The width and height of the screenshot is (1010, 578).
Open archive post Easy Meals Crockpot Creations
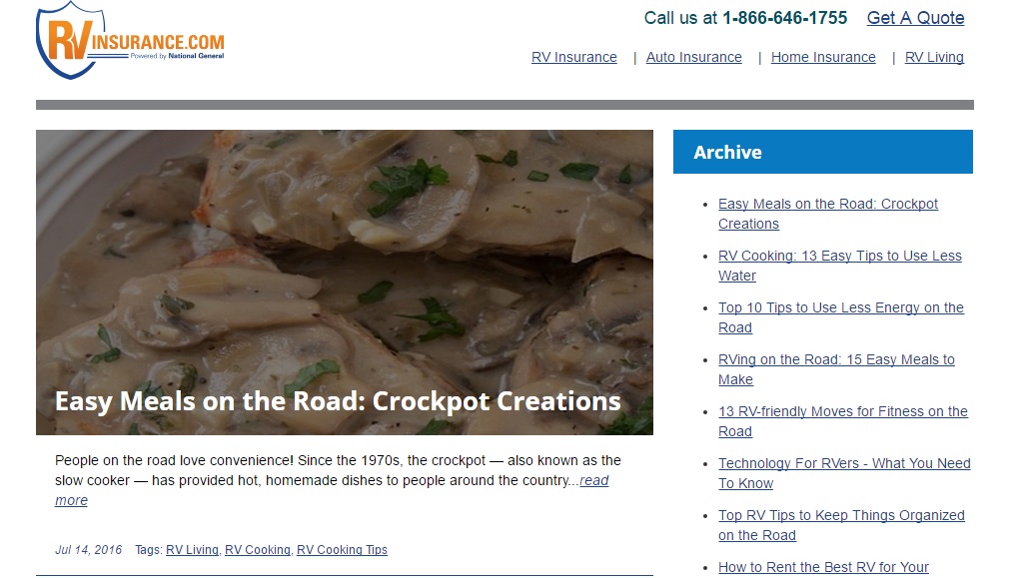pyautogui.click(x=828, y=214)
